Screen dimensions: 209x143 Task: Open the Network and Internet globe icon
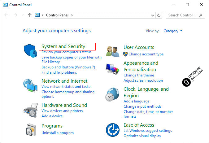pos(30,85)
